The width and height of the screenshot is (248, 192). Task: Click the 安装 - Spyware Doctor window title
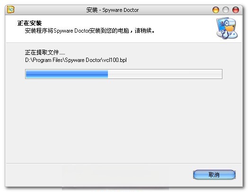pyautogui.click(x=113, y=10)
